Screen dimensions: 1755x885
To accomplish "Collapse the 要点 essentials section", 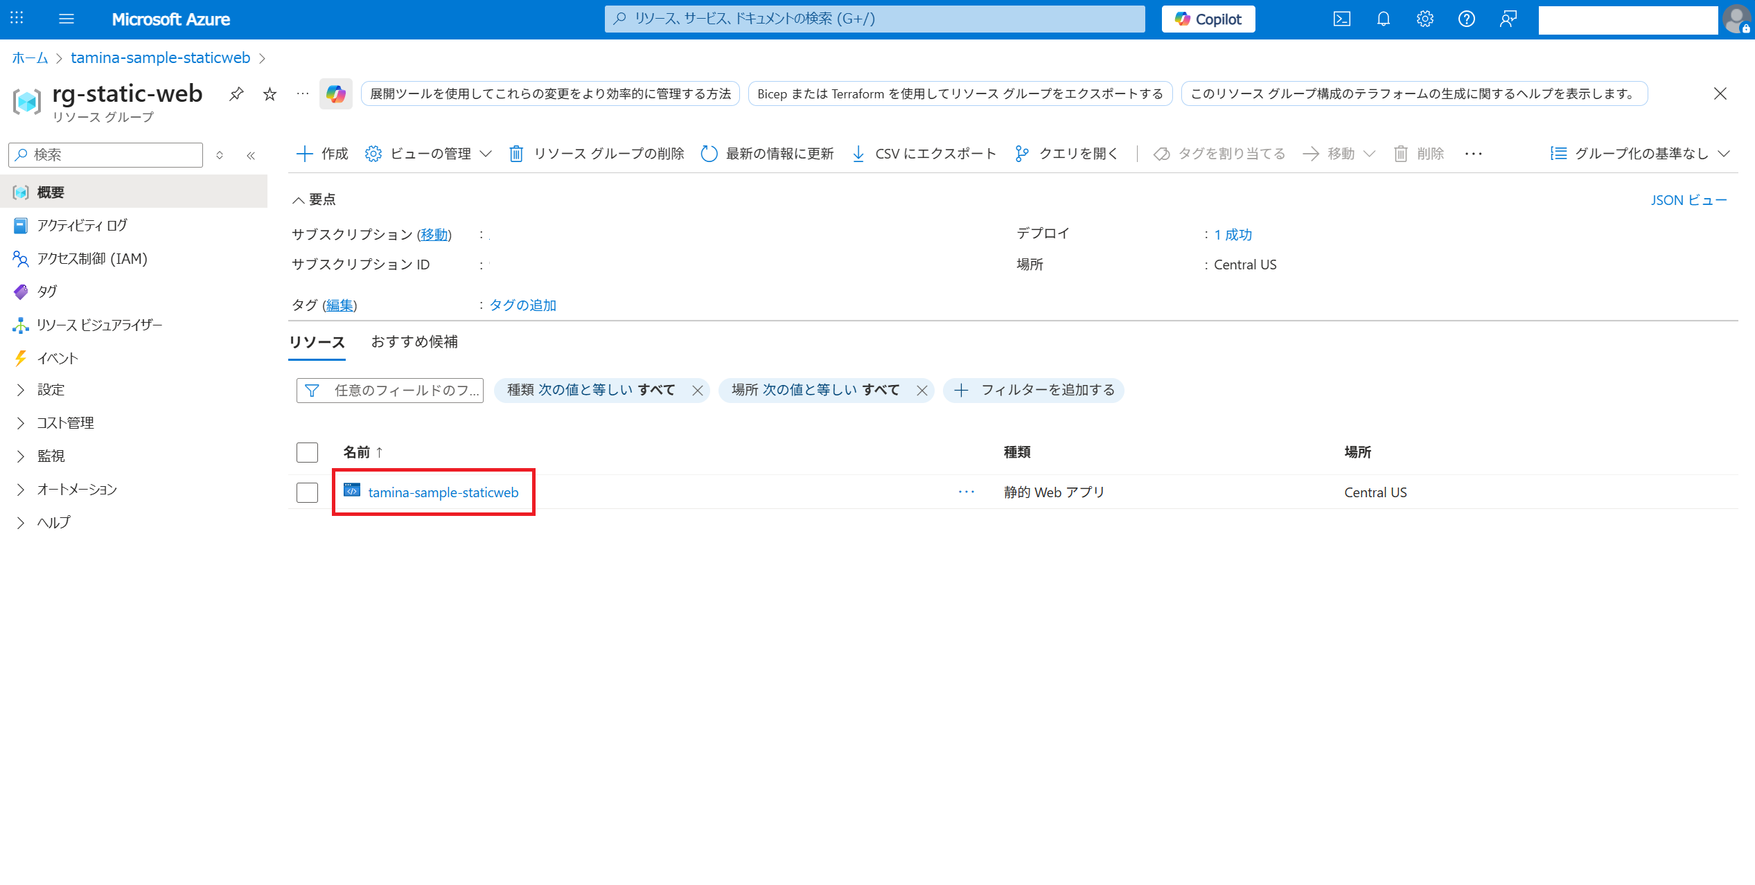I will click(299, 199).
